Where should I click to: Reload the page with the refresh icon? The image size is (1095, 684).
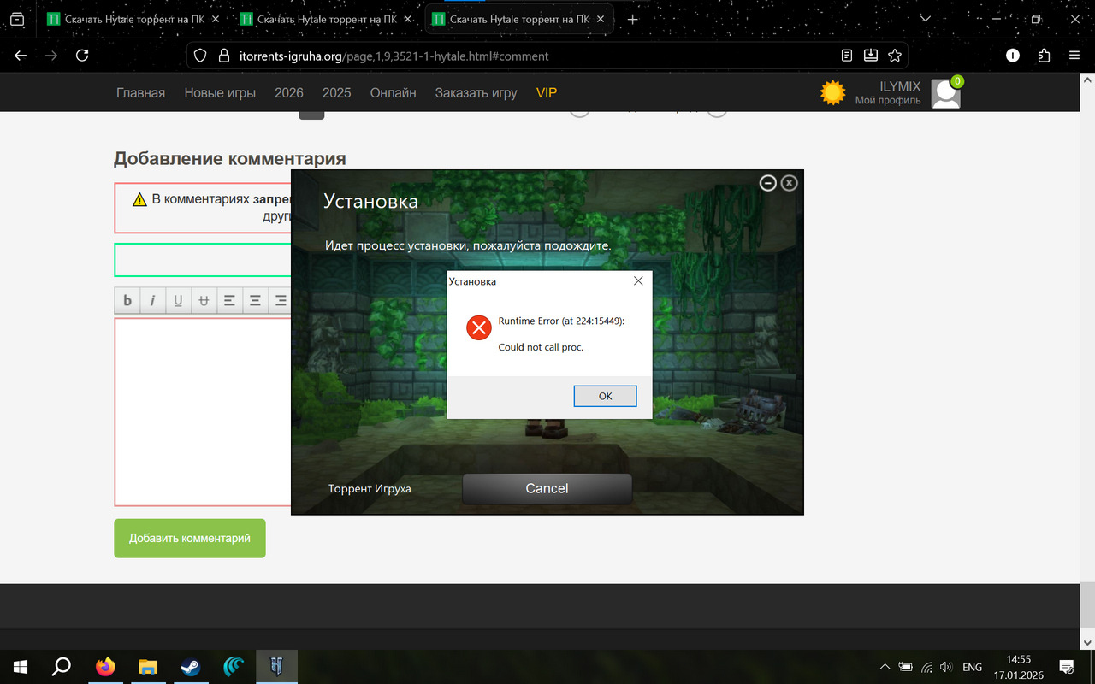(x=82, y=56)
